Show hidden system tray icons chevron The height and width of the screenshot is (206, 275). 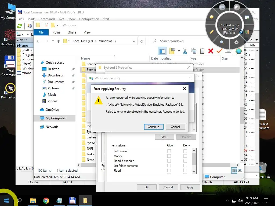(227, 201)
